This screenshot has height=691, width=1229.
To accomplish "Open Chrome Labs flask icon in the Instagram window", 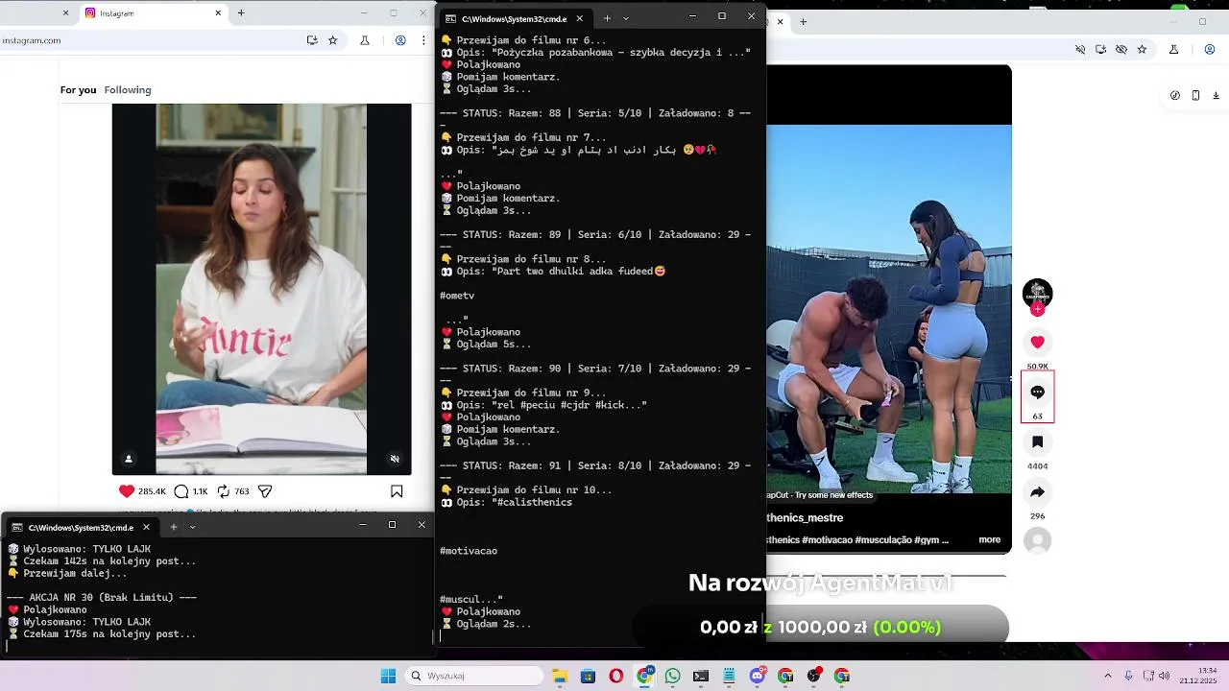I will point(365,40).
